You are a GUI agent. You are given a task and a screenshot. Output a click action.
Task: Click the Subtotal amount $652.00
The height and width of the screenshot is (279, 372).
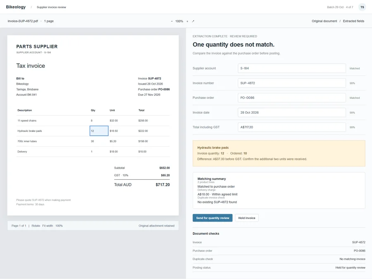pos(165,168)
